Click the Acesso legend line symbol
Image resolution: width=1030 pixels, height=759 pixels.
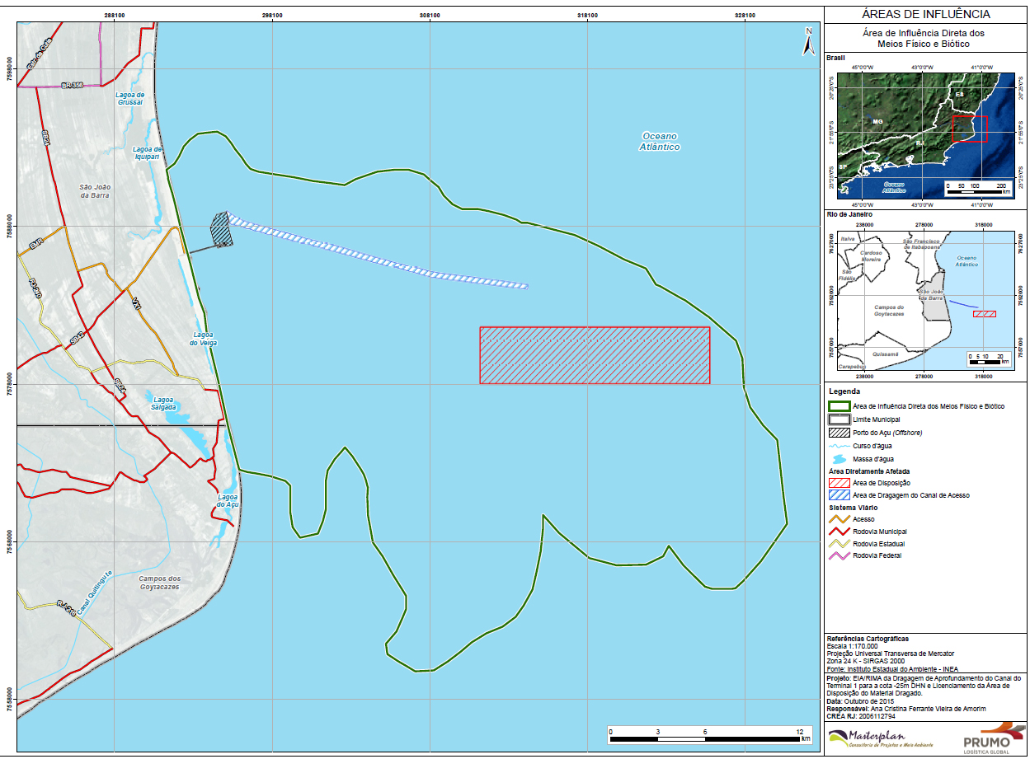(839, 519)
